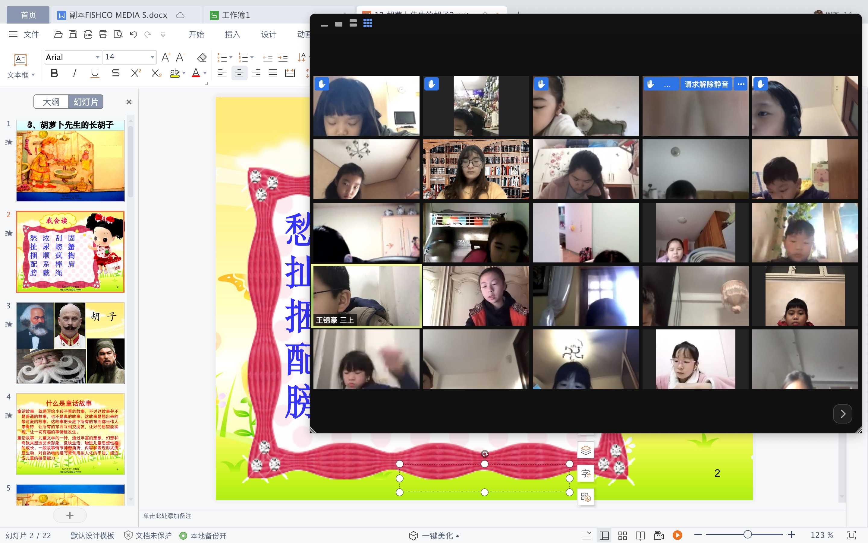
Task: Apply superscript formatting
Action: (x=136, y=73)
